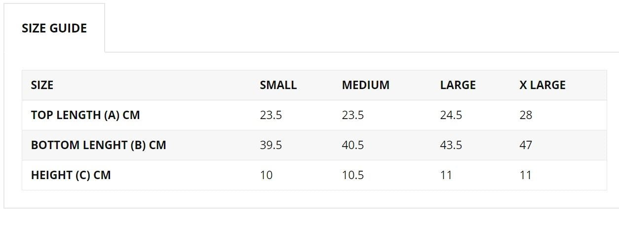Click the BOTTOM LENGHT (B) CM row label
The width and height of the screenshot is (619, 247).
(x=98, y=145)
